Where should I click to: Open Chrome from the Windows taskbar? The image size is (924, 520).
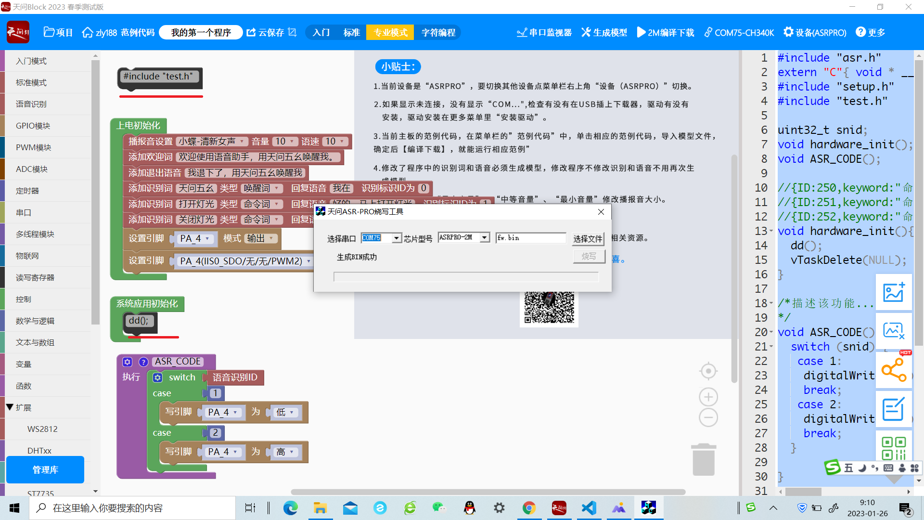529,508
